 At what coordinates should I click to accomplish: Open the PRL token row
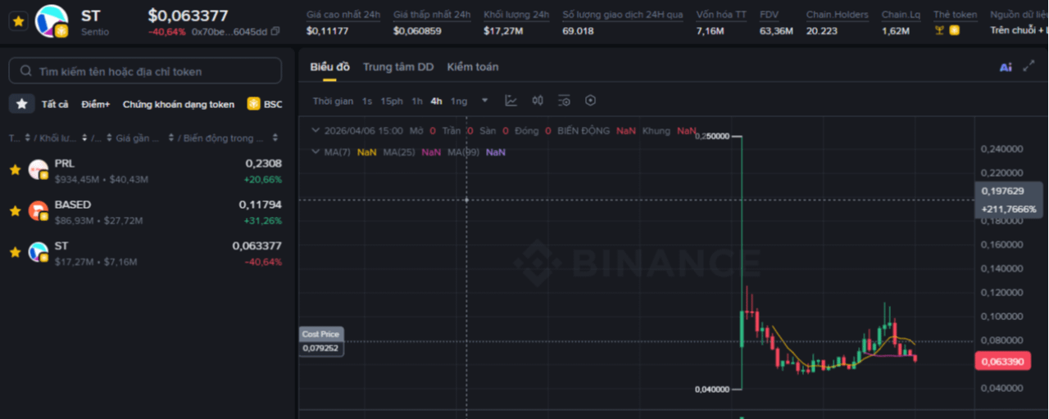coord(148,170)
